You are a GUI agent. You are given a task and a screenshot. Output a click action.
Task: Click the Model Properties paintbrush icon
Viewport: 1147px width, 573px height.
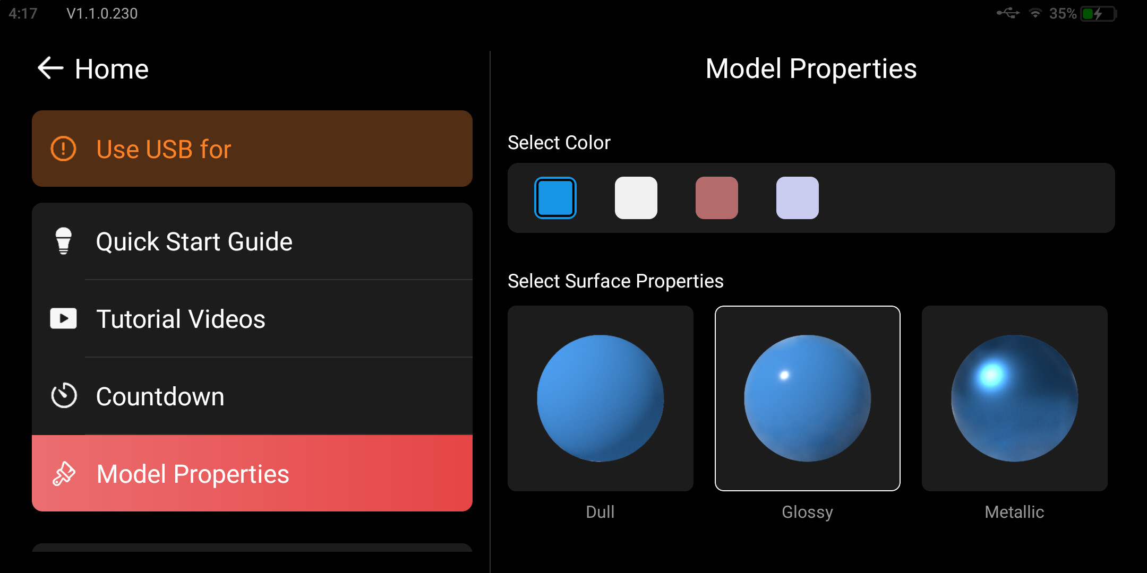[x=64, y=474]
